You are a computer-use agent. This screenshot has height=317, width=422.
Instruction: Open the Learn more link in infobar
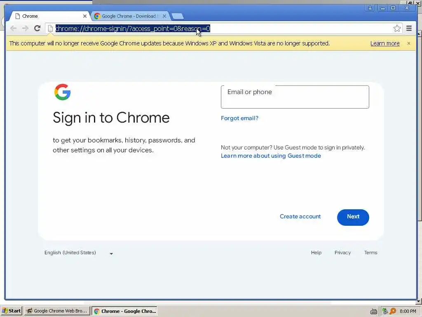385,43
